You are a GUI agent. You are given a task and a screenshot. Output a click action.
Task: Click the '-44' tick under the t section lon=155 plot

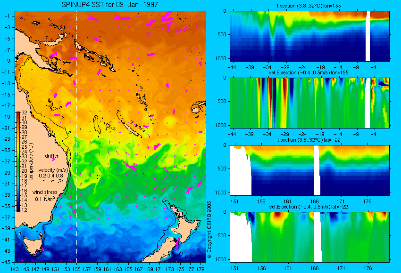(232, 67)
